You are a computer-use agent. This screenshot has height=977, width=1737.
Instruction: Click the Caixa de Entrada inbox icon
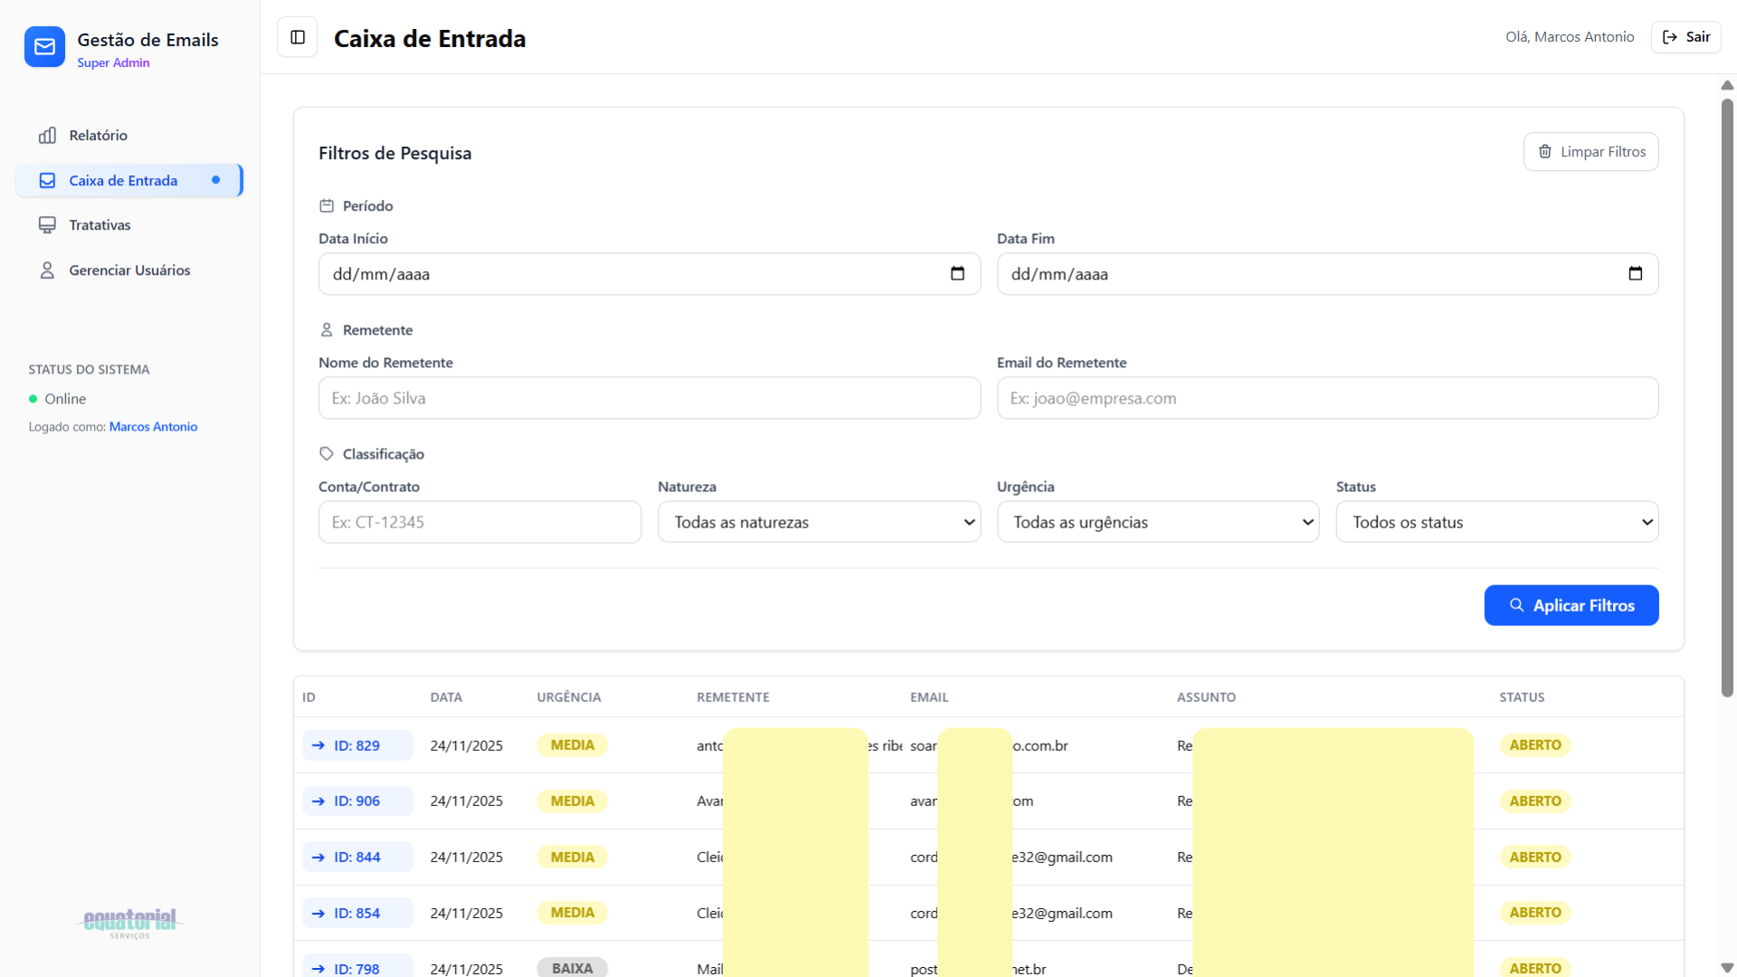click(x=47, y=181)
